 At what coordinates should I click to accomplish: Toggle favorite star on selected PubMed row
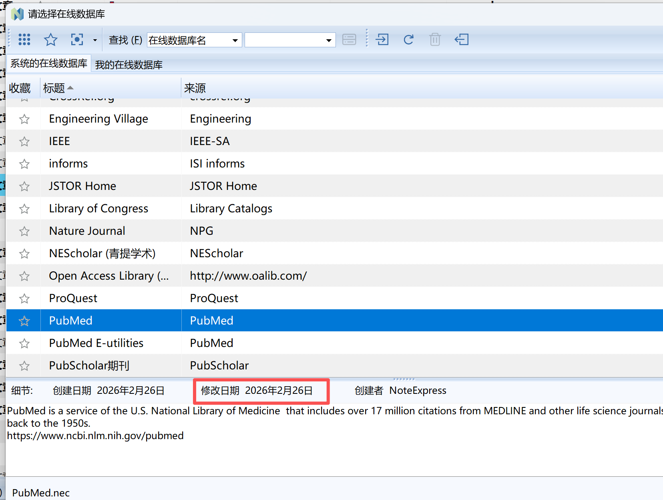24,321
